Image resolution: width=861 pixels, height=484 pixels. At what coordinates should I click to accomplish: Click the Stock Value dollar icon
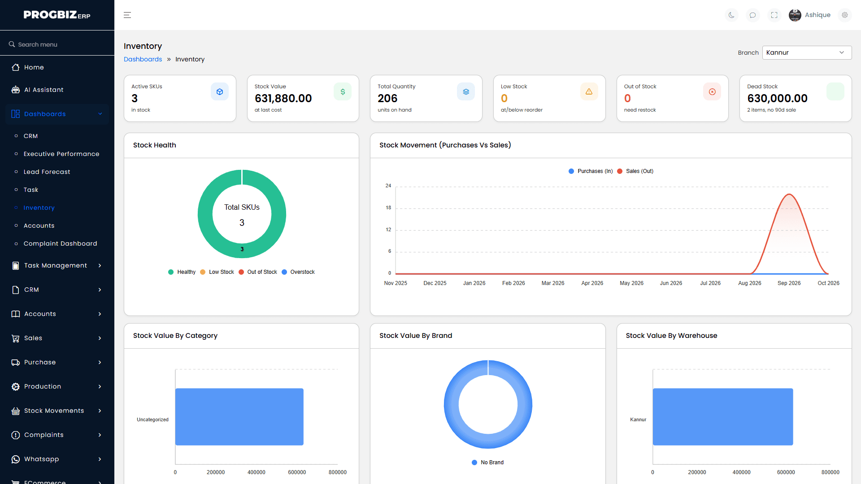click(343, 92)
